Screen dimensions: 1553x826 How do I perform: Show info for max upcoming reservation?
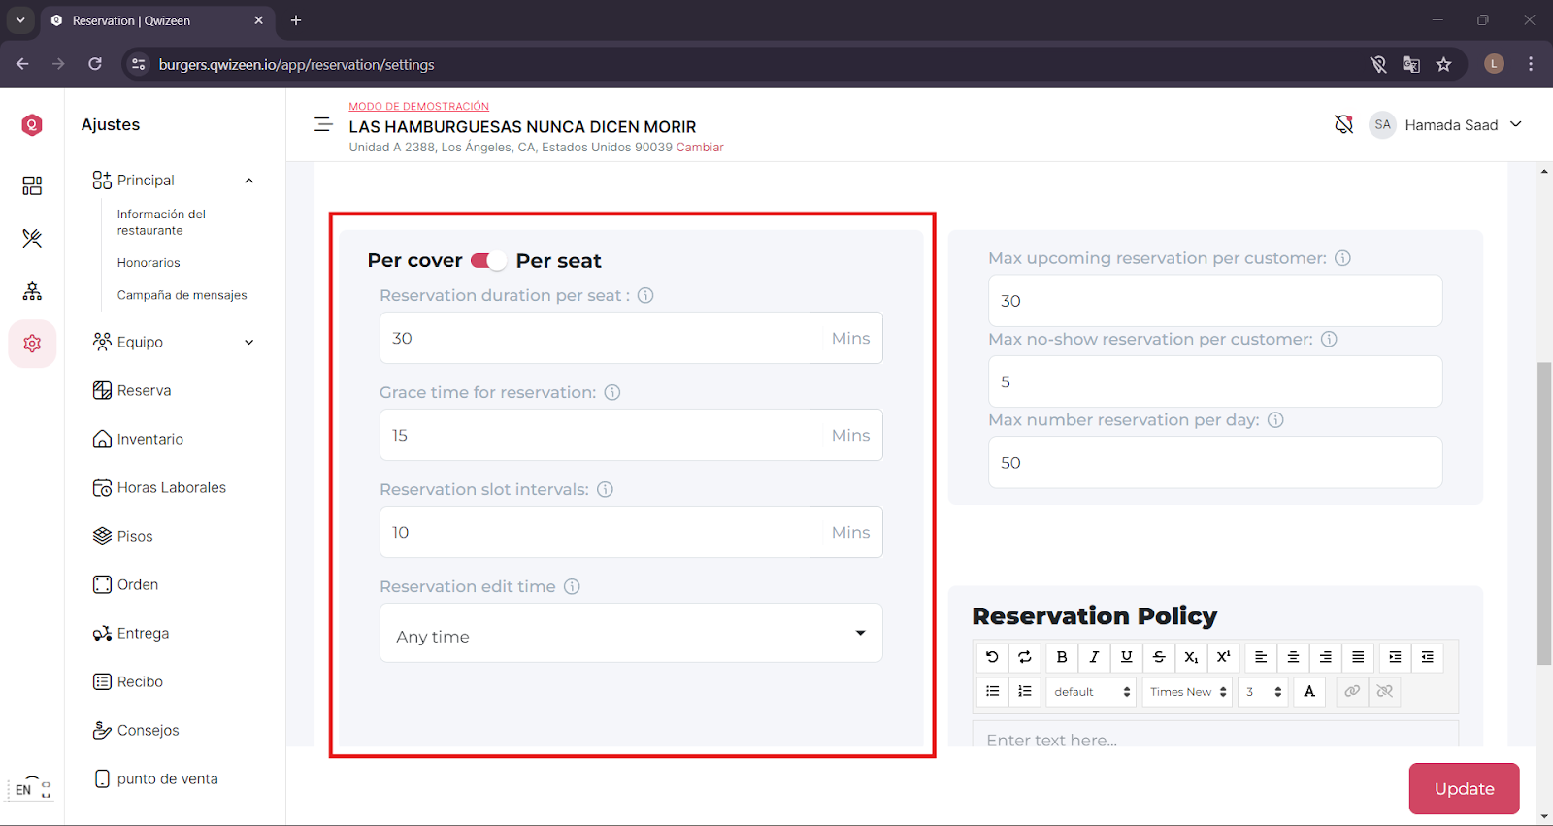tap(1342, 258)
